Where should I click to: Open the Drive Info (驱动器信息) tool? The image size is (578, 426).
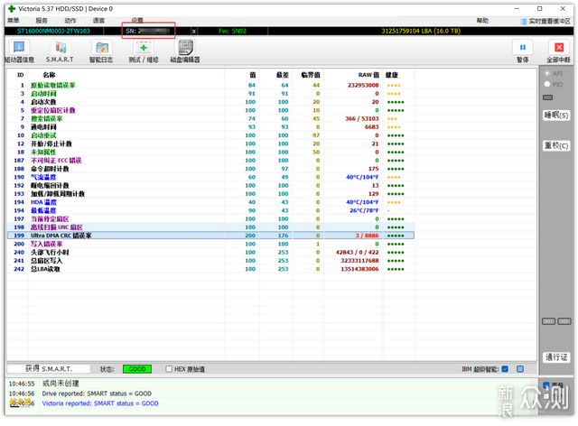pos(19,51)
